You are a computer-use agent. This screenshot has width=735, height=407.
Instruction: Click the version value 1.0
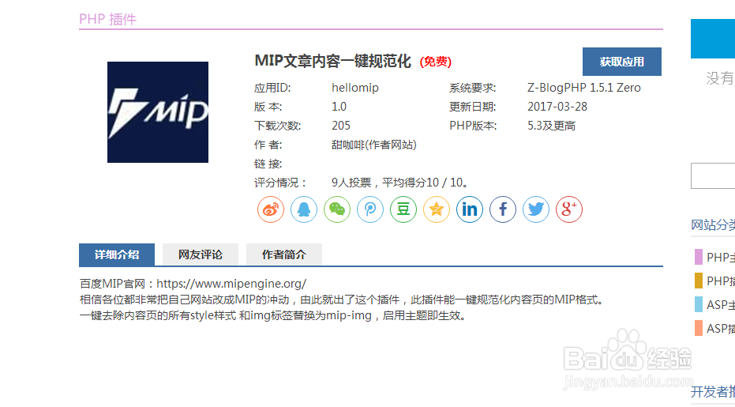click(x=339, y=107)
